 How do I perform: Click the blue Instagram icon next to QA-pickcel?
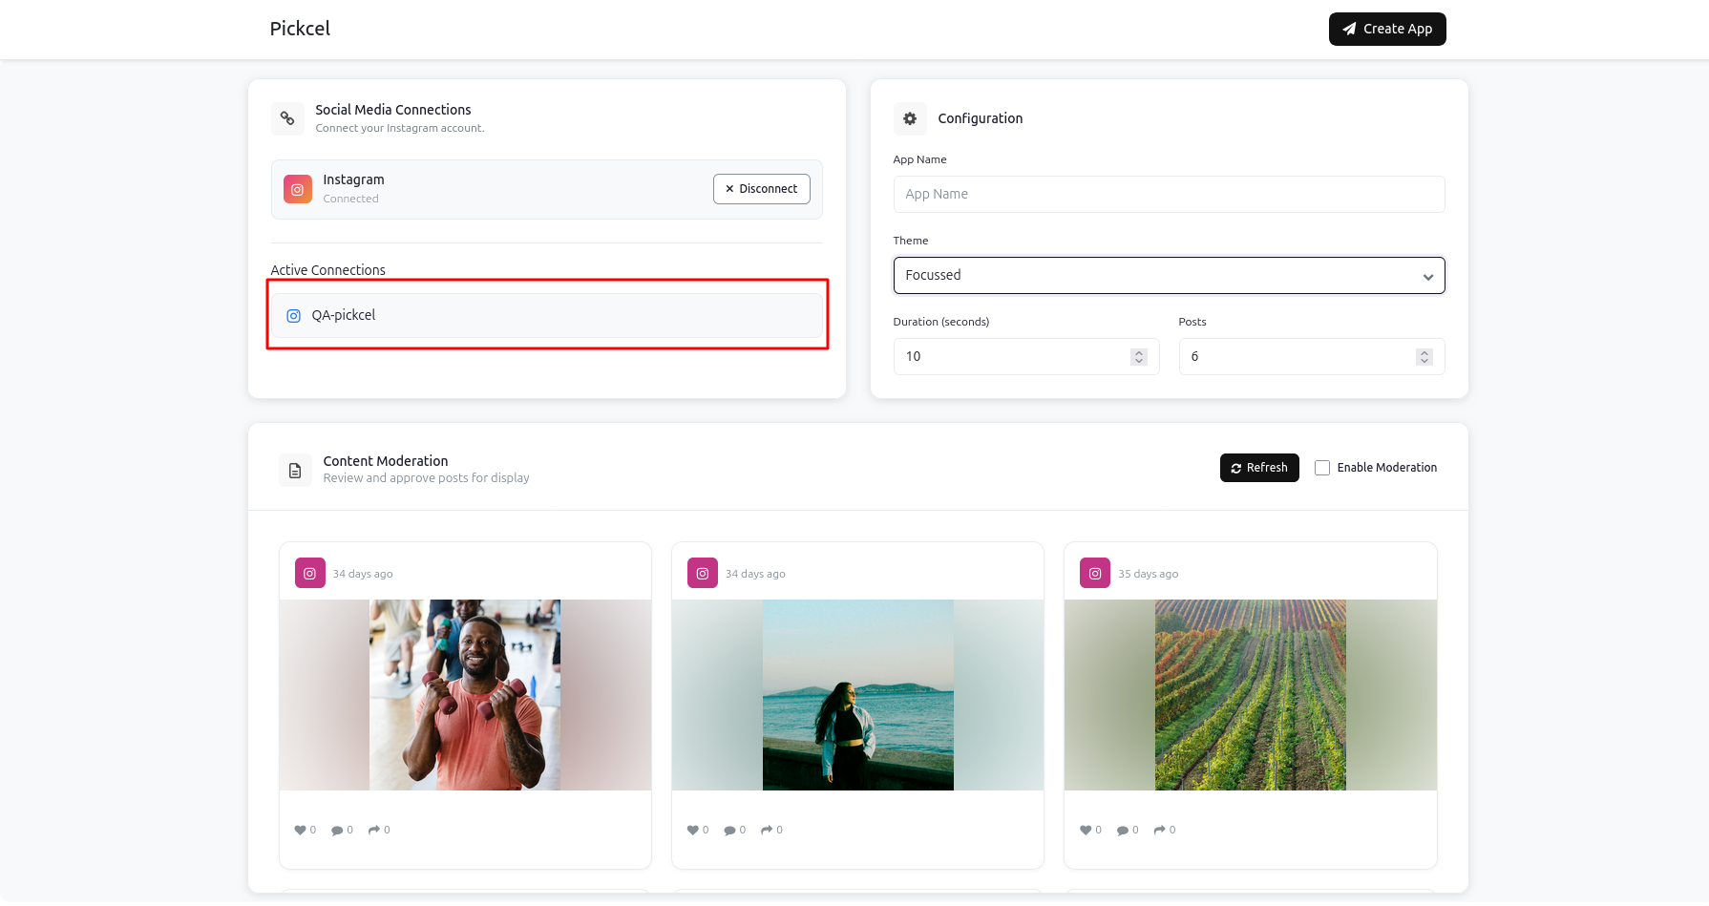293,315
